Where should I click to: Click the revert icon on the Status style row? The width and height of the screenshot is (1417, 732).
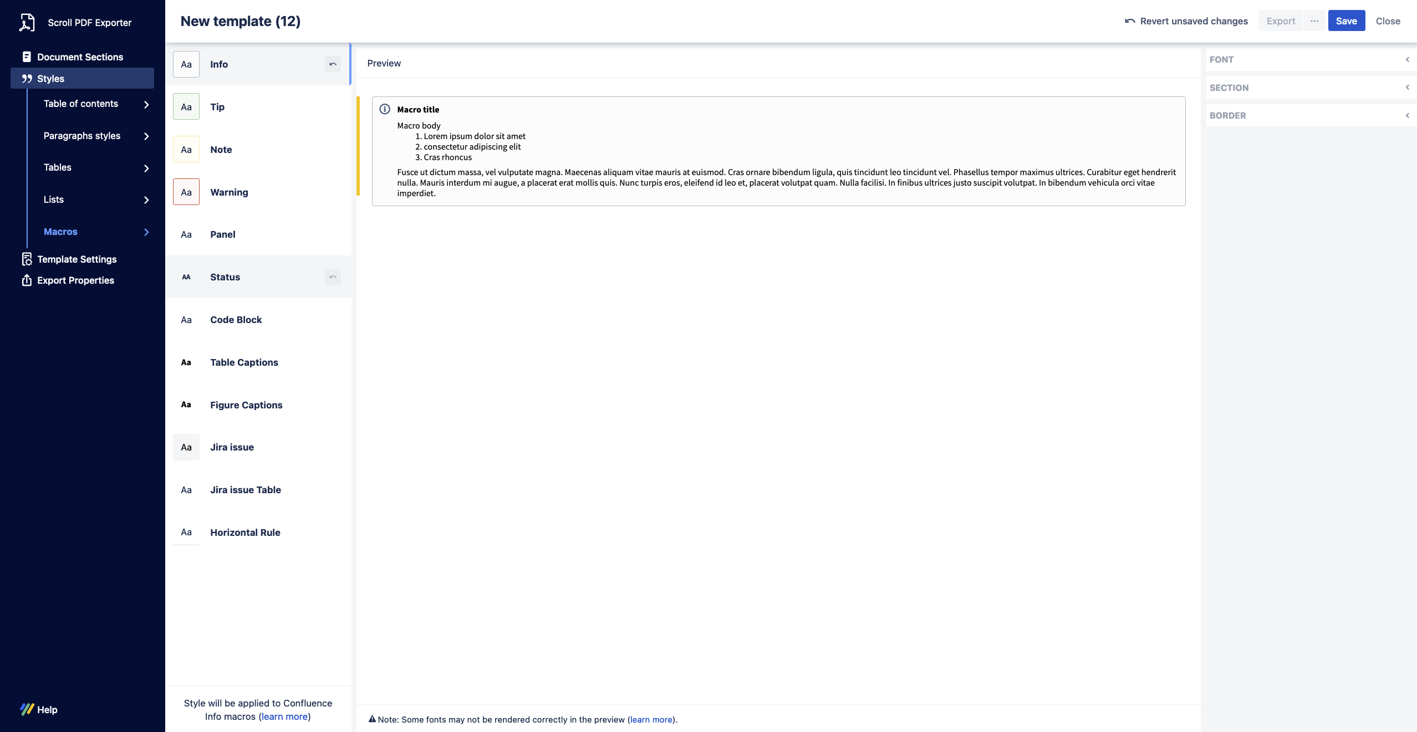coord(333,277)
